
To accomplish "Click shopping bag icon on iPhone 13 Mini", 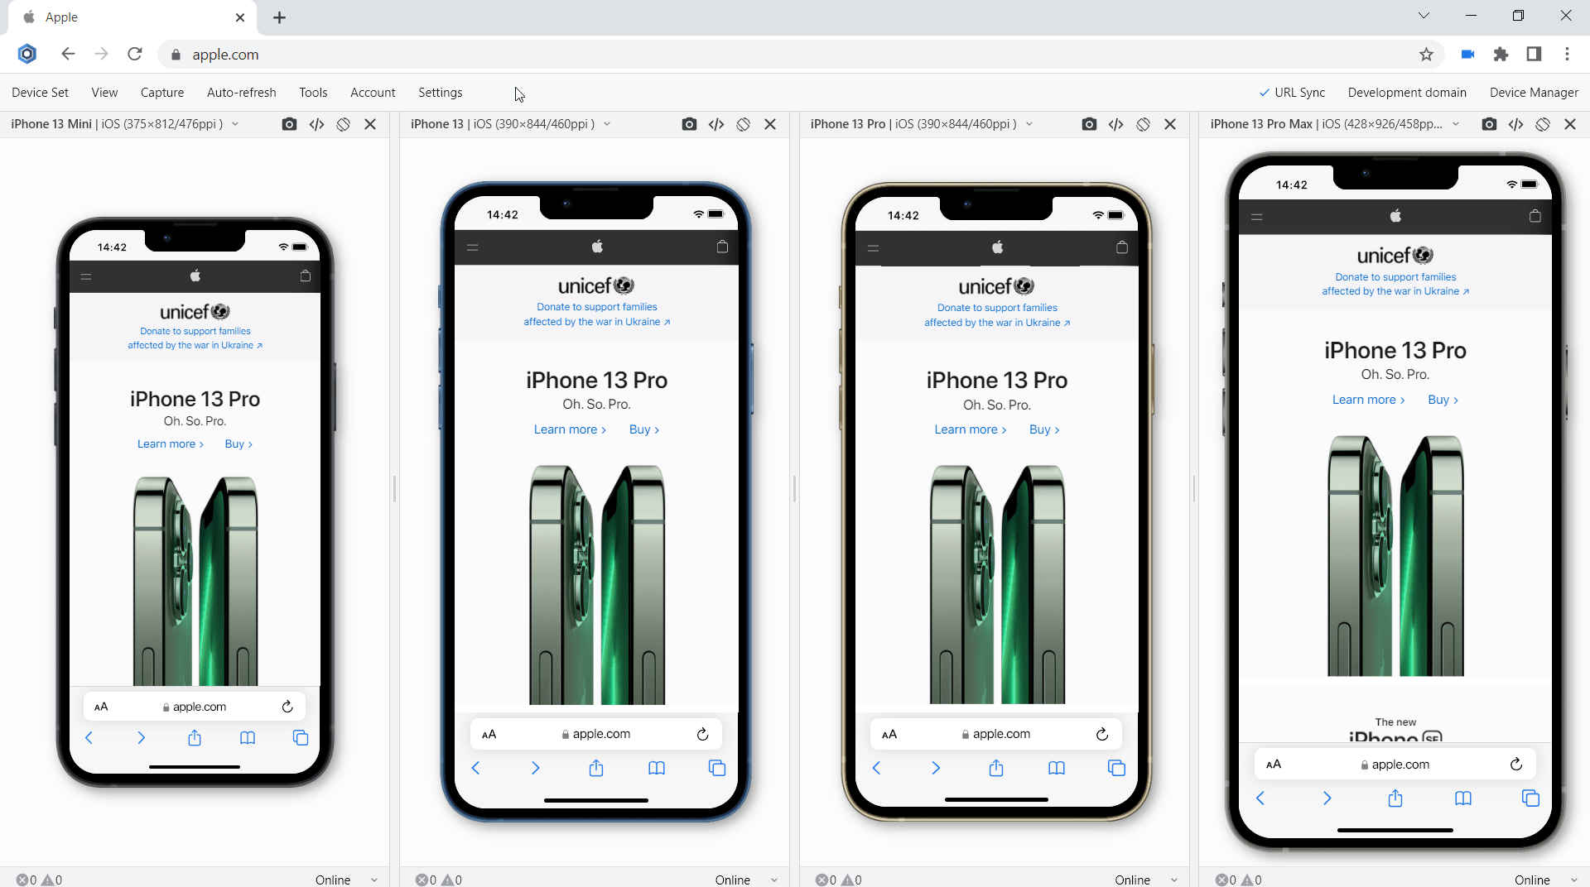I will point(306,276).
